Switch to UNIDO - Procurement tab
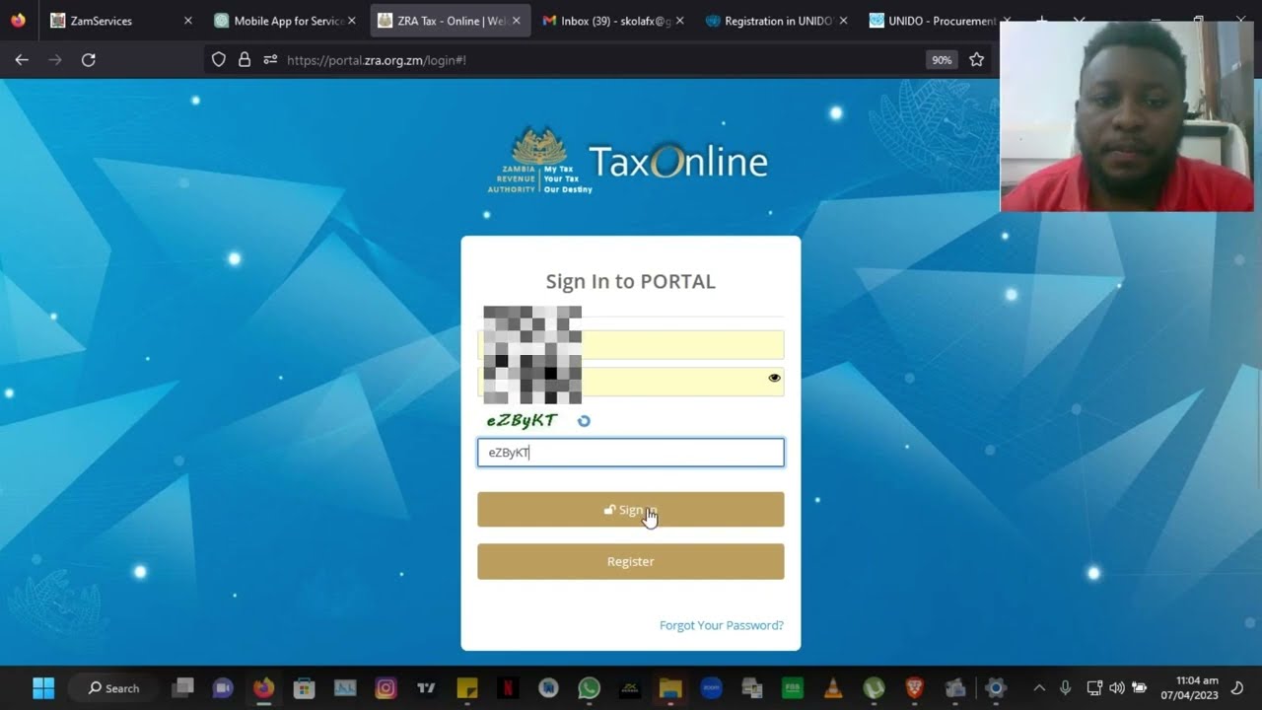 (x=939, y=21)
